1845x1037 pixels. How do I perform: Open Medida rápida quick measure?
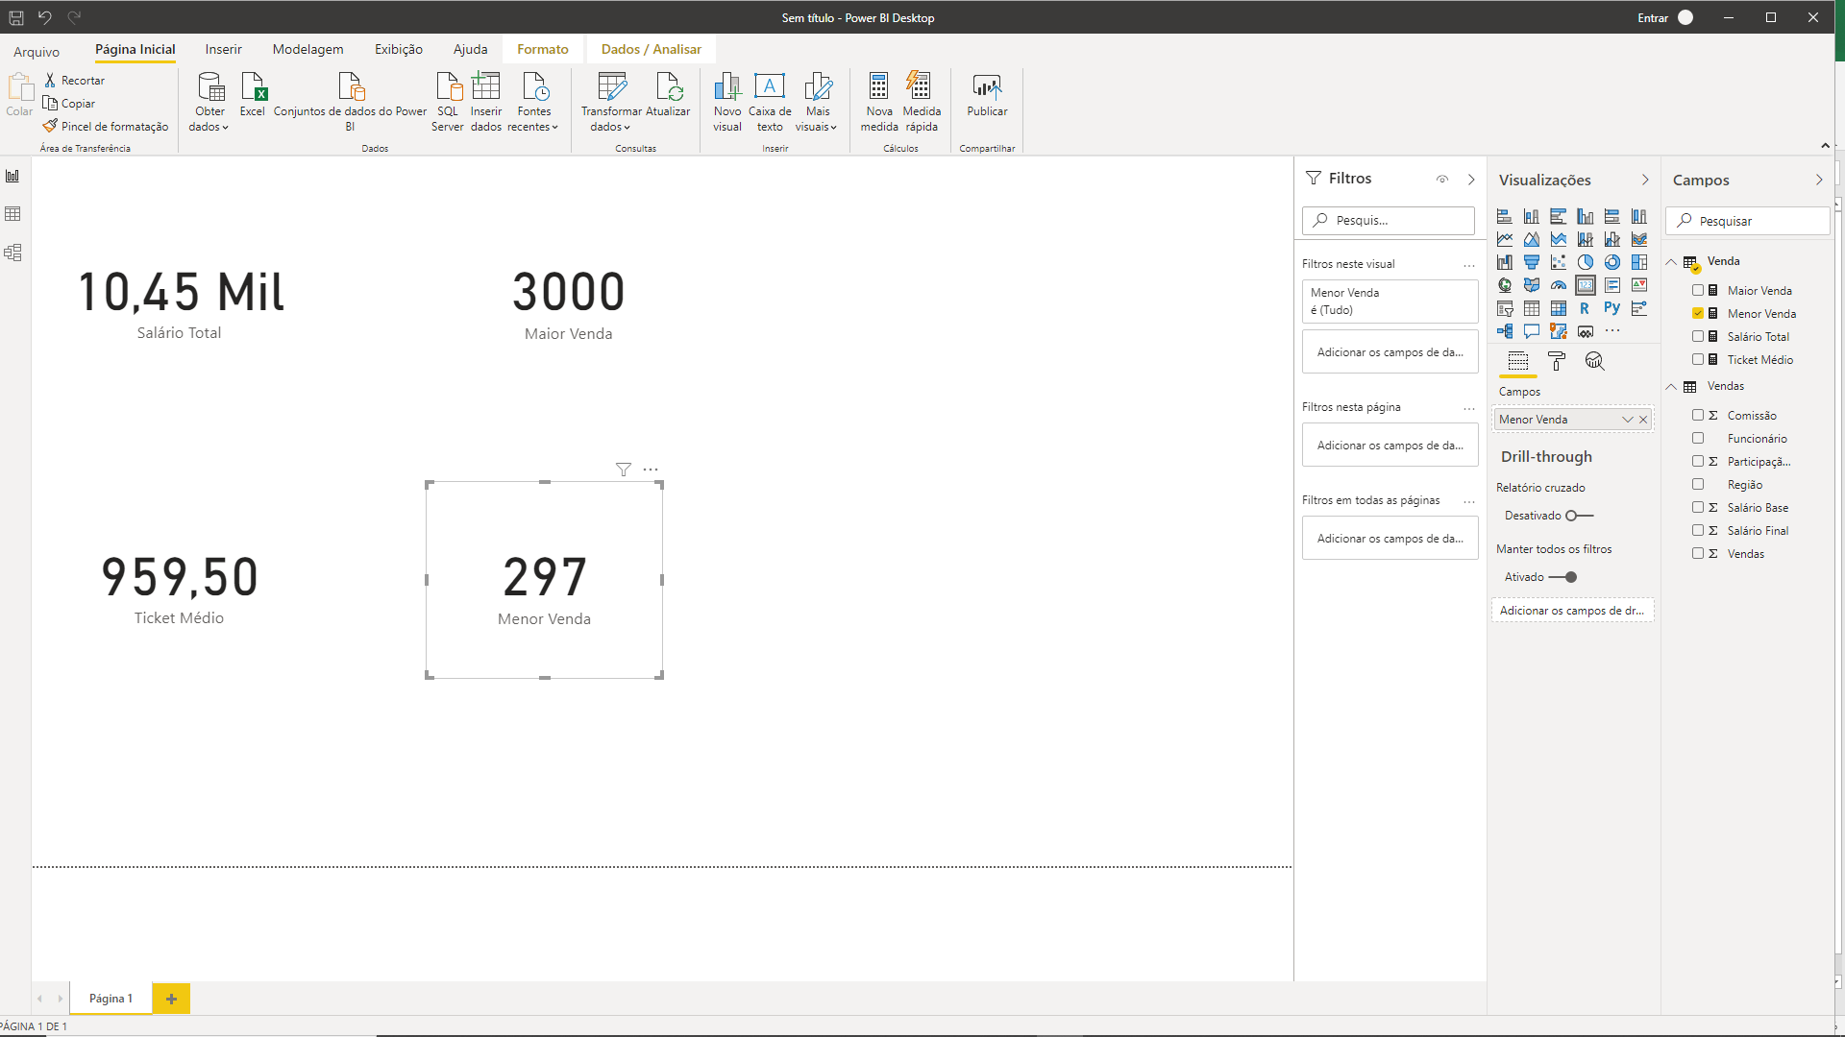pyautogui.click(x=922, y=101)
